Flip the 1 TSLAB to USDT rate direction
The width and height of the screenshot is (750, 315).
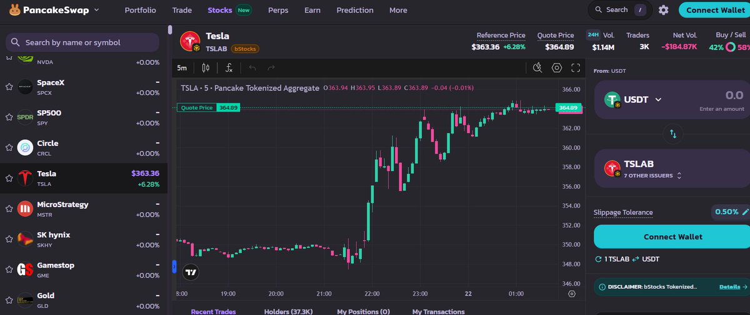point(636,259)
